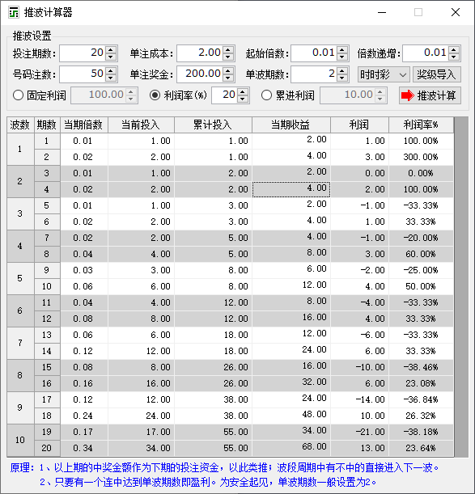Click the 推波计算 button with red arrow
Screen dimensions: 475x494
point(430,95)
